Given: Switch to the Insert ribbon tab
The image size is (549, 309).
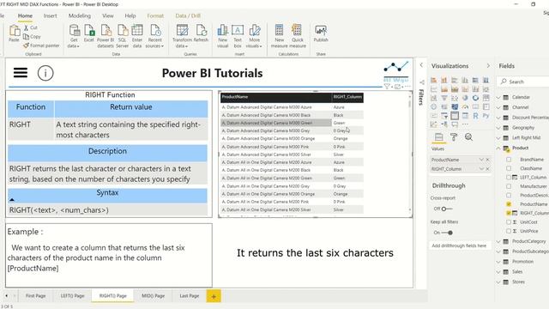Looking at the screenshot, I should tap(50, 15).
